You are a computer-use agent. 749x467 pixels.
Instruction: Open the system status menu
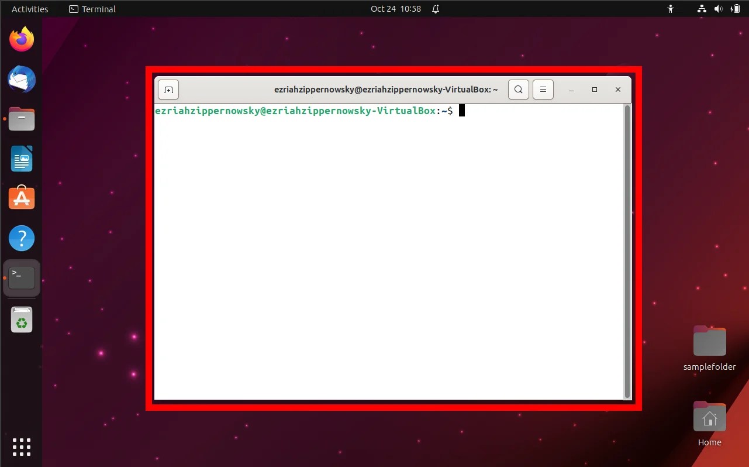click(x=719, y=9)
